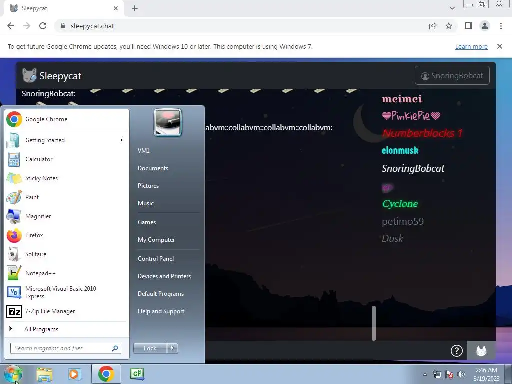The image size is (512, 384).
Task: Click the network status tray icon
Action: [437, 374]
